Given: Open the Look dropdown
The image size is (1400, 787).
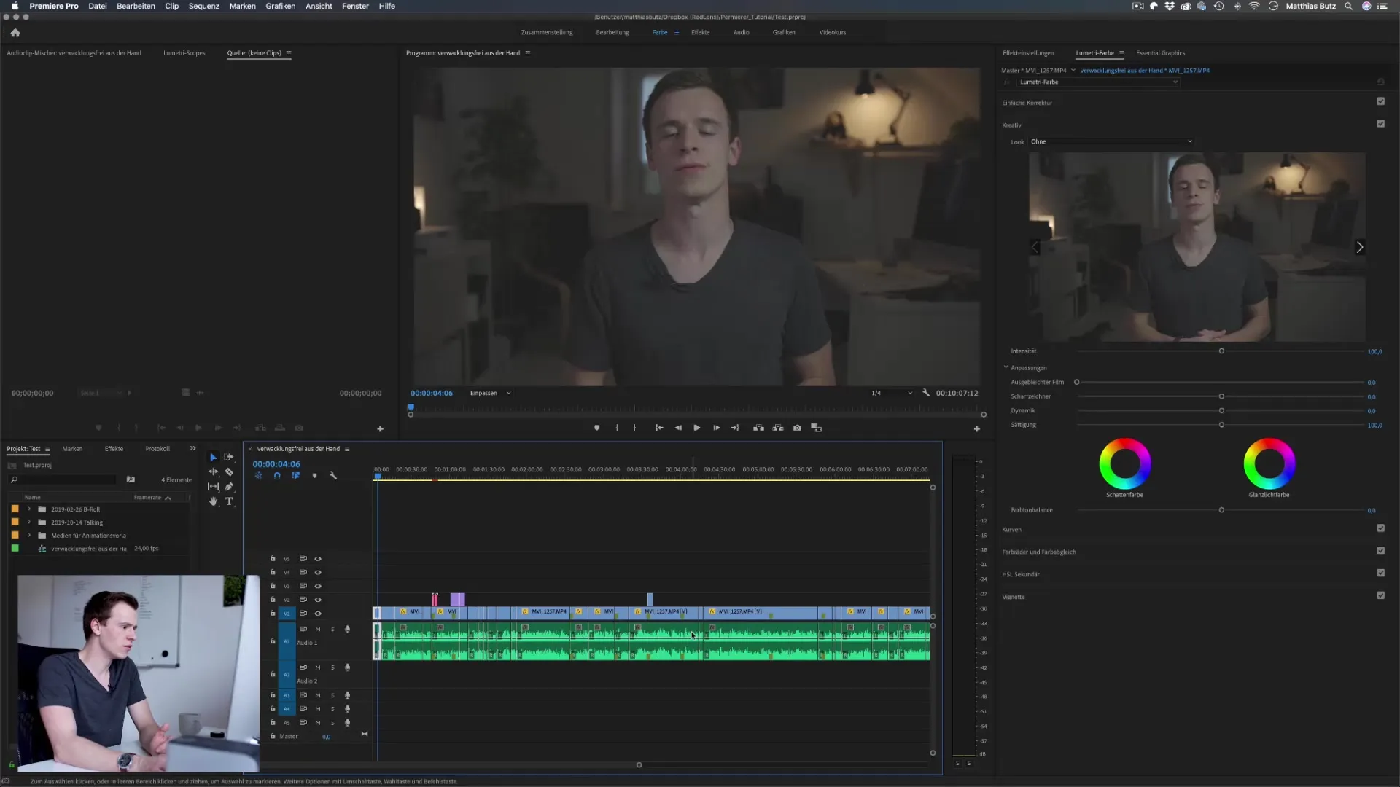Looking at the screenshot, I should 1112,141.
